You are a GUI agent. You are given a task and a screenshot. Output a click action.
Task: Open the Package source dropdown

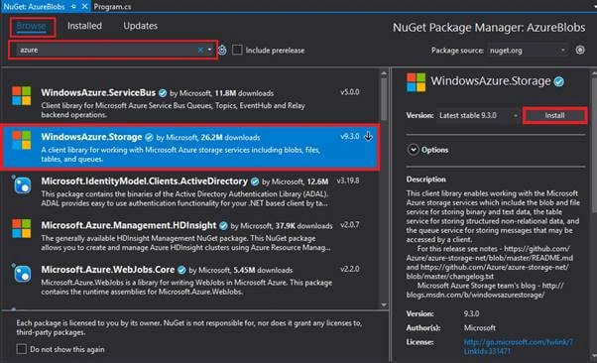pos(528,51)
